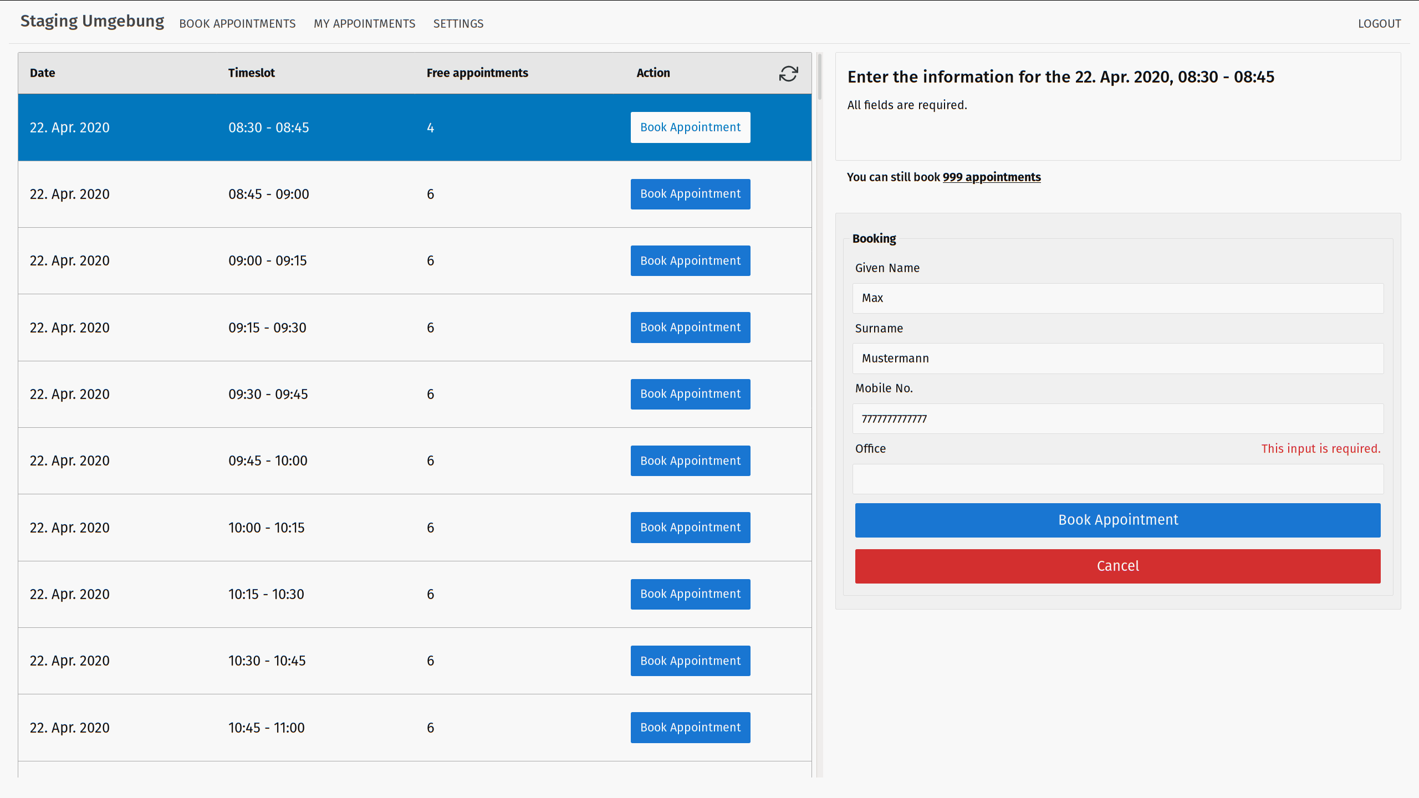The image size is (1419, 798).
Task: Click the Staging Umgebung site title
Action: point(92,21)
